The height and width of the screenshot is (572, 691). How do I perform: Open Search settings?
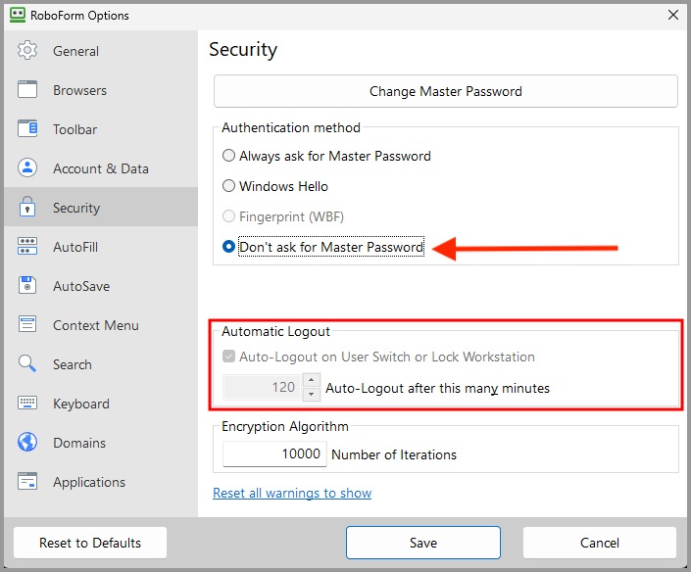pyautogui.click(x=101, y=364)
